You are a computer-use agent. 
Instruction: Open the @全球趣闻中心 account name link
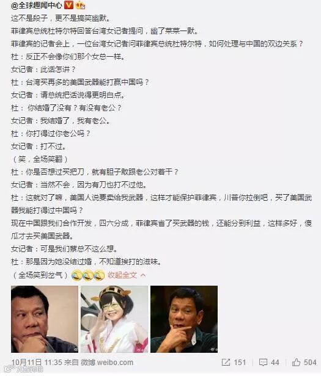pos(36,5)
